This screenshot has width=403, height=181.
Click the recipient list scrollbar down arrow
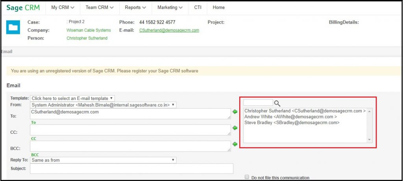click(370, 140)
